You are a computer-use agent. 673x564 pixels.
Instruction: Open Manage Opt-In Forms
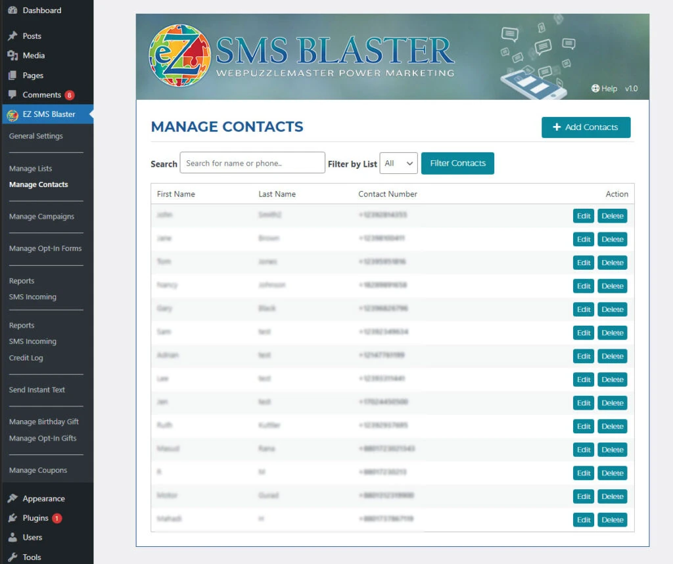45,248
